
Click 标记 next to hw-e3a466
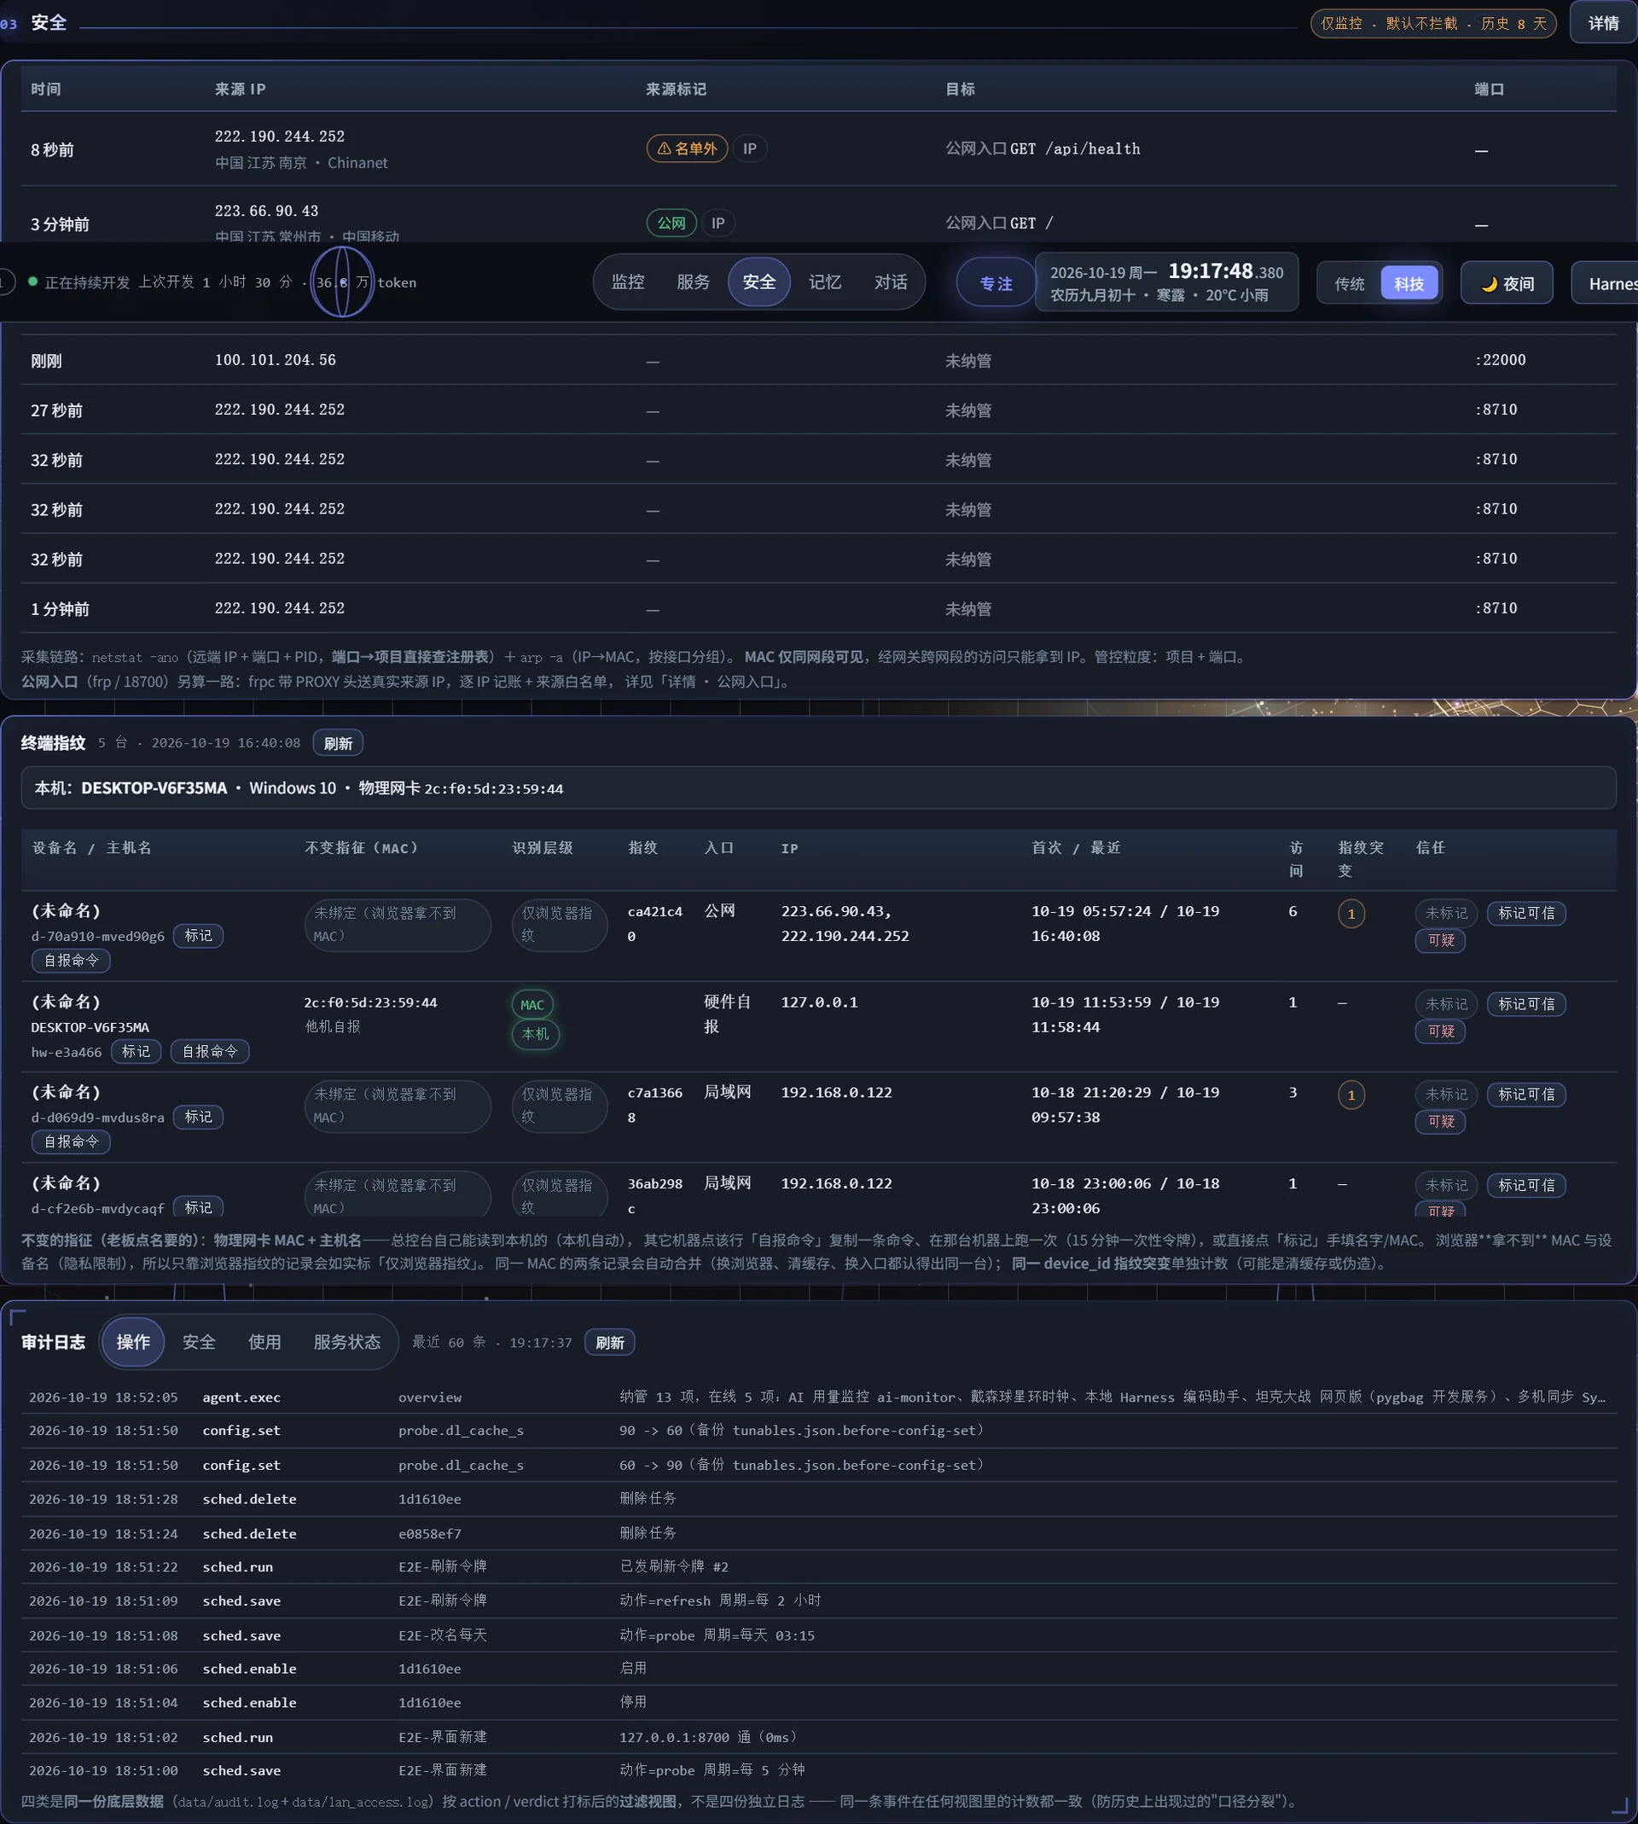pyautogui.click(x=136, y=1052)
